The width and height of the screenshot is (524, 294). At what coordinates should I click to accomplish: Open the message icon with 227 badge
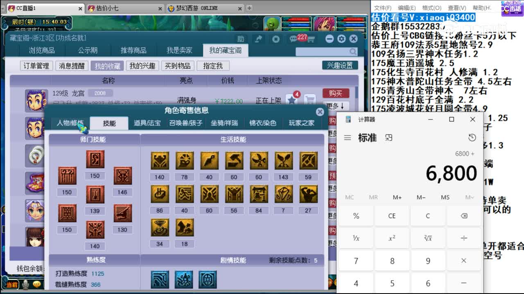pyautogui.click(x=294, y=39)
